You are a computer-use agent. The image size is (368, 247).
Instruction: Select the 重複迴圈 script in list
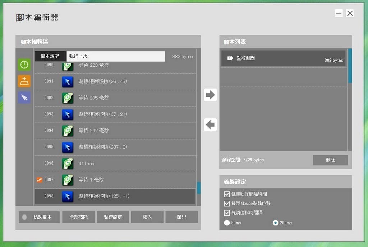[x=283, y=58]
